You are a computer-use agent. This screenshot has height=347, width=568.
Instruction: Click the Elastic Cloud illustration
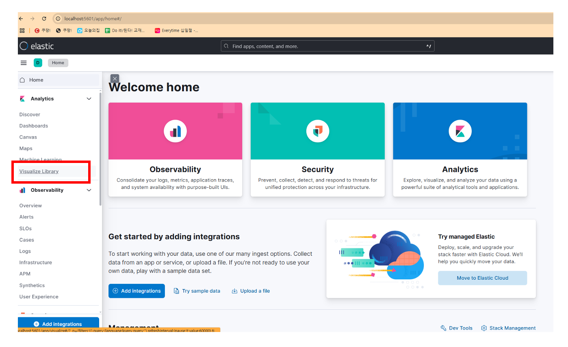[379, 259]
